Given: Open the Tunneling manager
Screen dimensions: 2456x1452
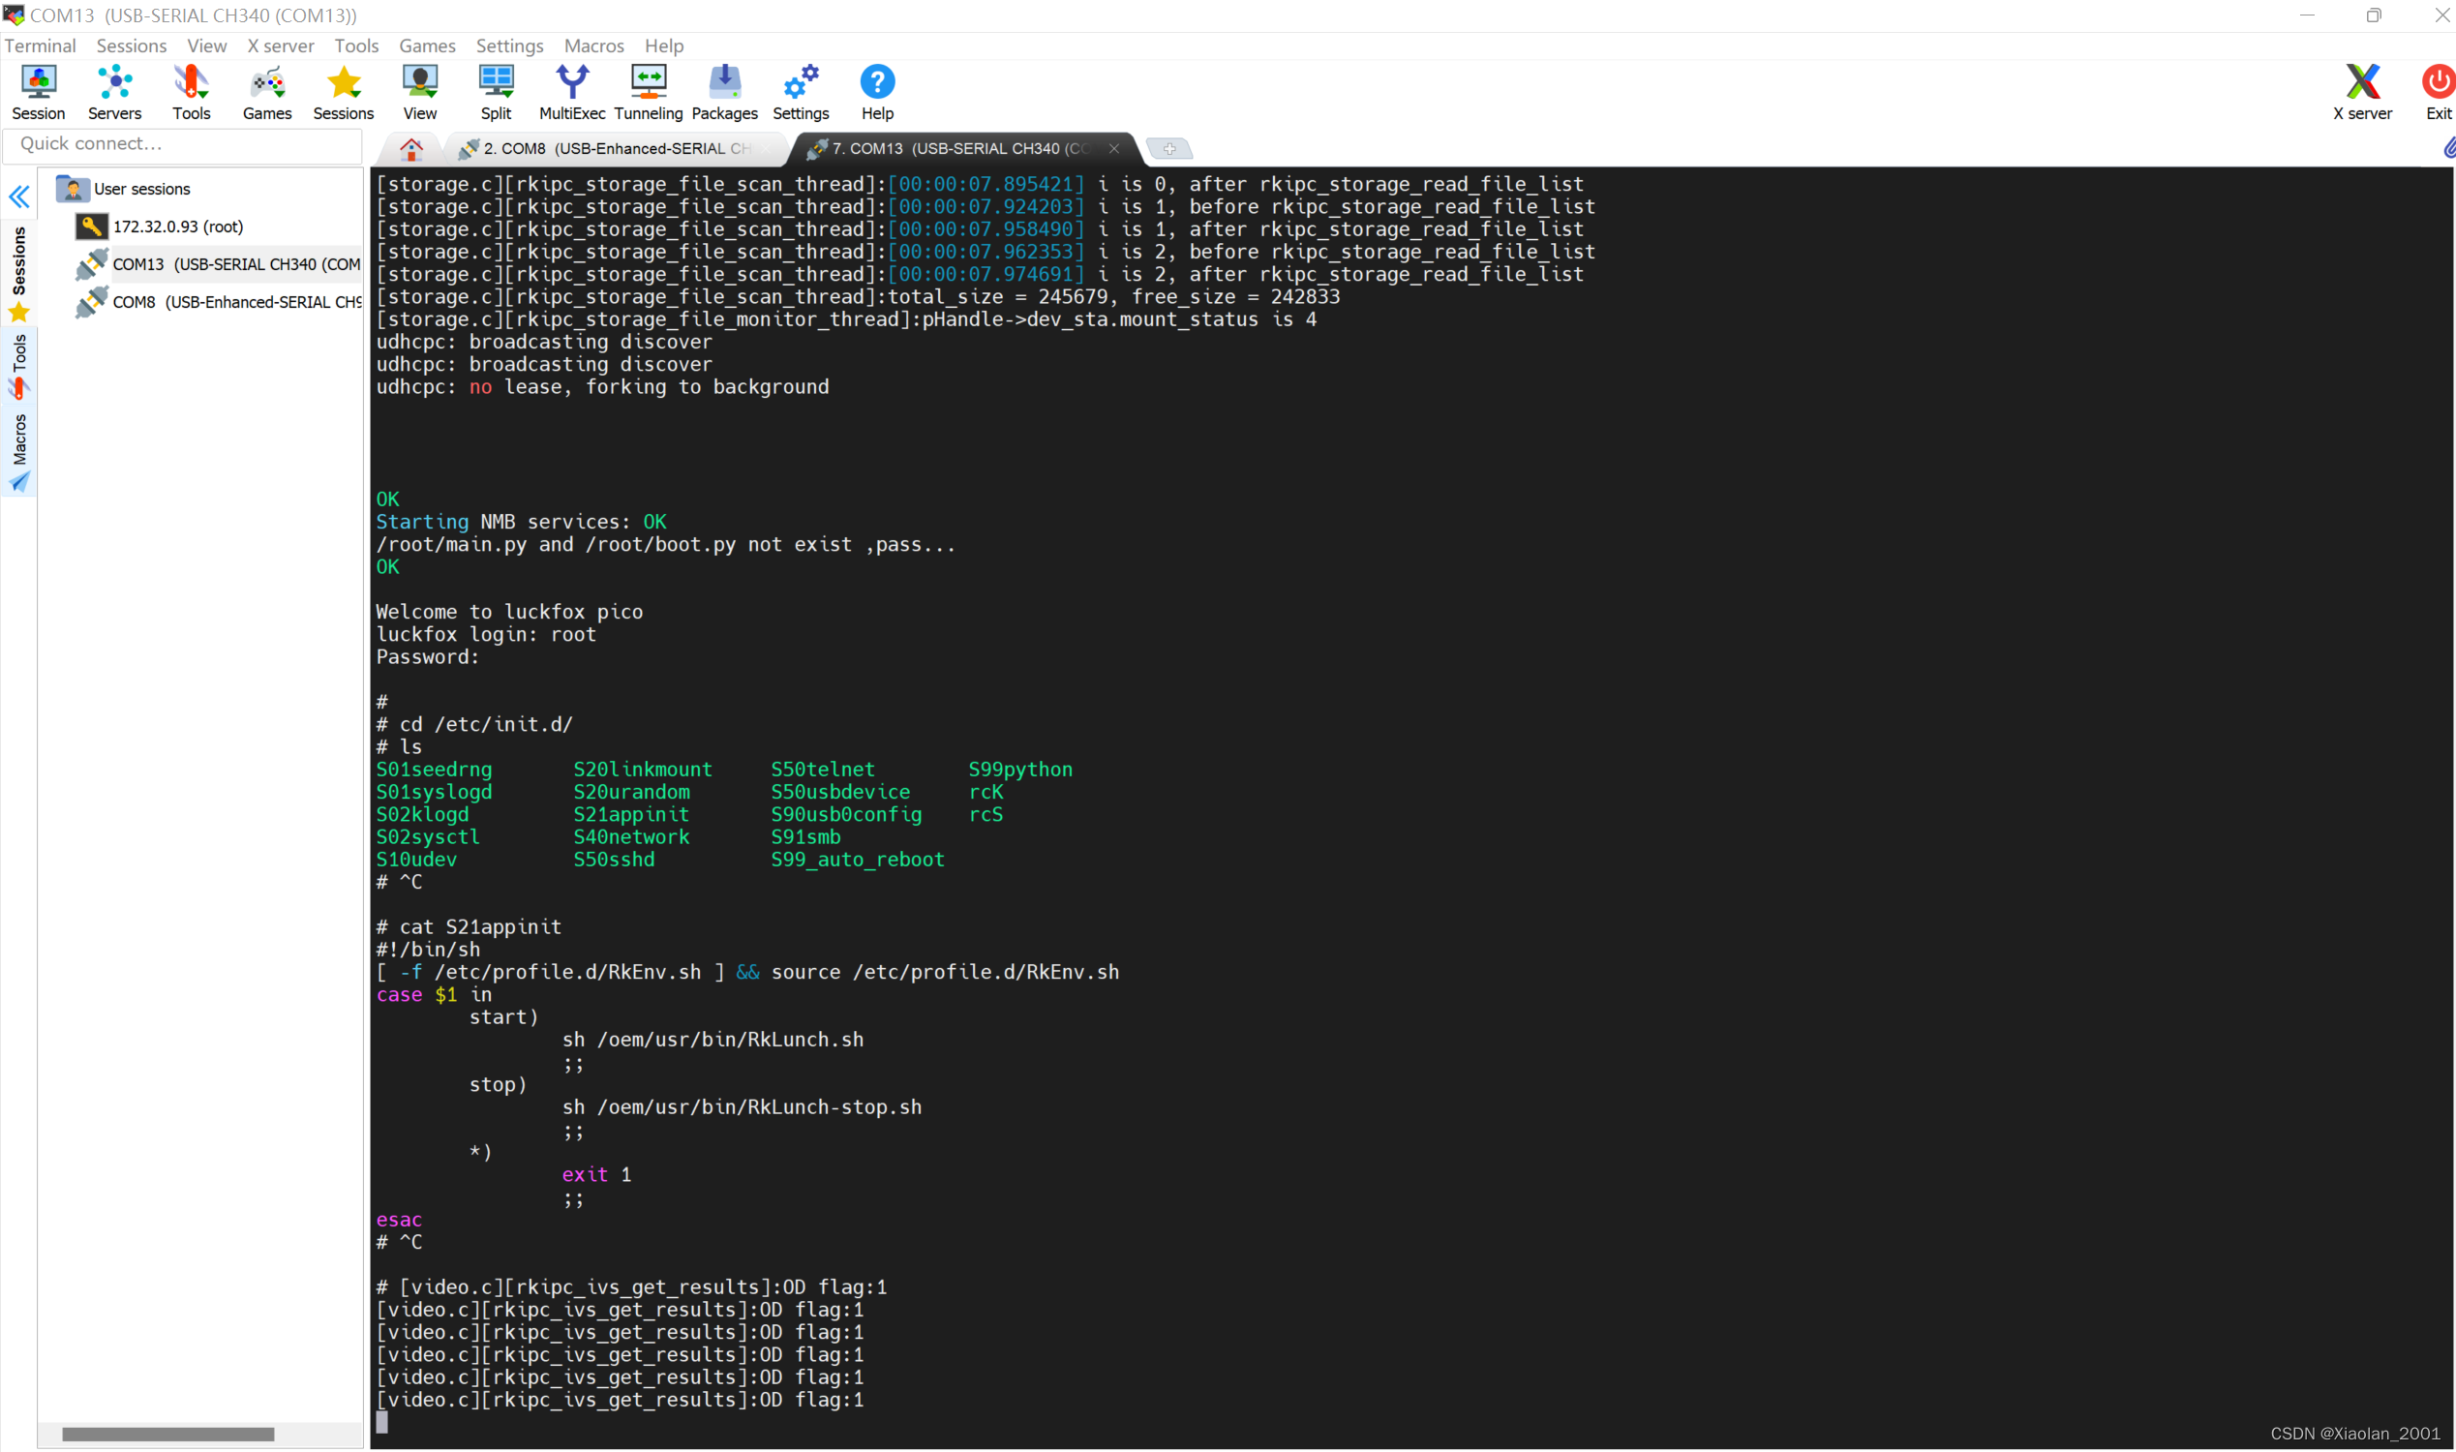Looking at the screenshot, I should tap(648, 92).
